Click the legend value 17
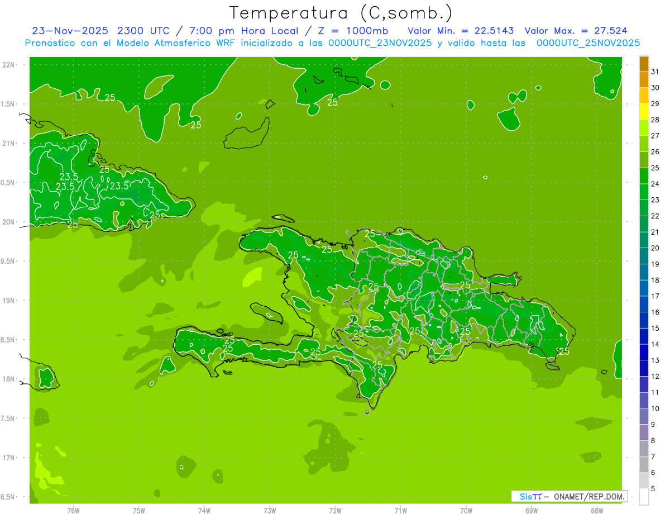Image resolution: width=670 pixels, height=518 pixels. [655, 296]
